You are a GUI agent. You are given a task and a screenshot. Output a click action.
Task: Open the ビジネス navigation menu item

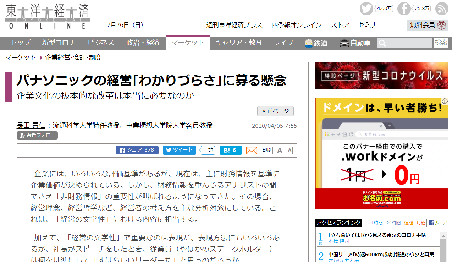(101, 43)
